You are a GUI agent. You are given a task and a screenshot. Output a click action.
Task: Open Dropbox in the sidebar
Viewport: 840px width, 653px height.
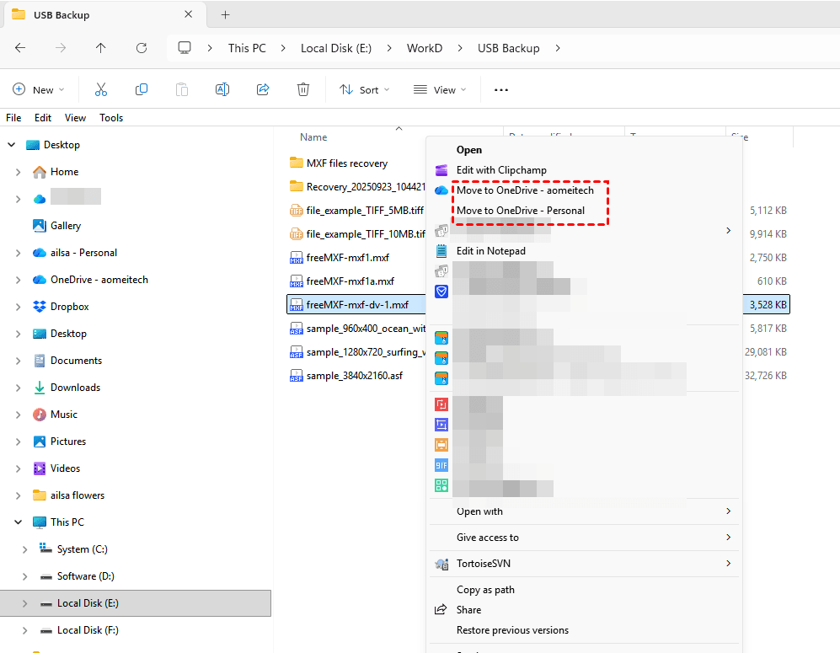[69, 307]
